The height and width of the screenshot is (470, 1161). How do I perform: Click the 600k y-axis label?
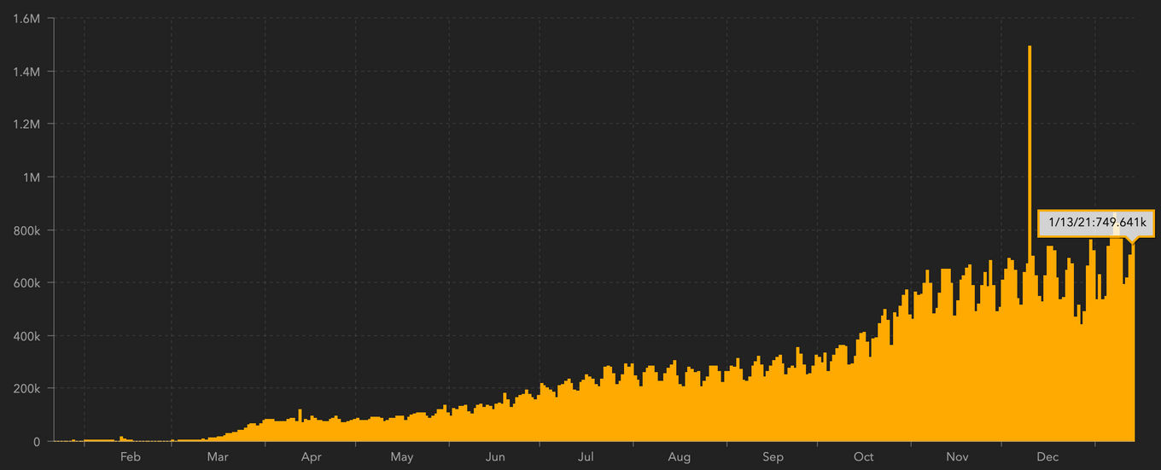pos(26,283)
